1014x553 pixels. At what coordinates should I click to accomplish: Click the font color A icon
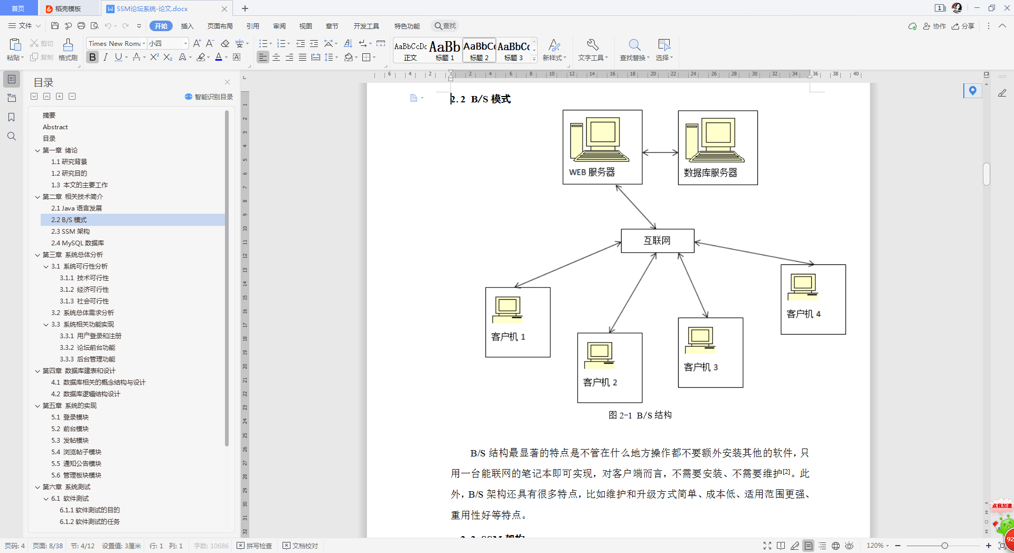click(x=219, y=57)
